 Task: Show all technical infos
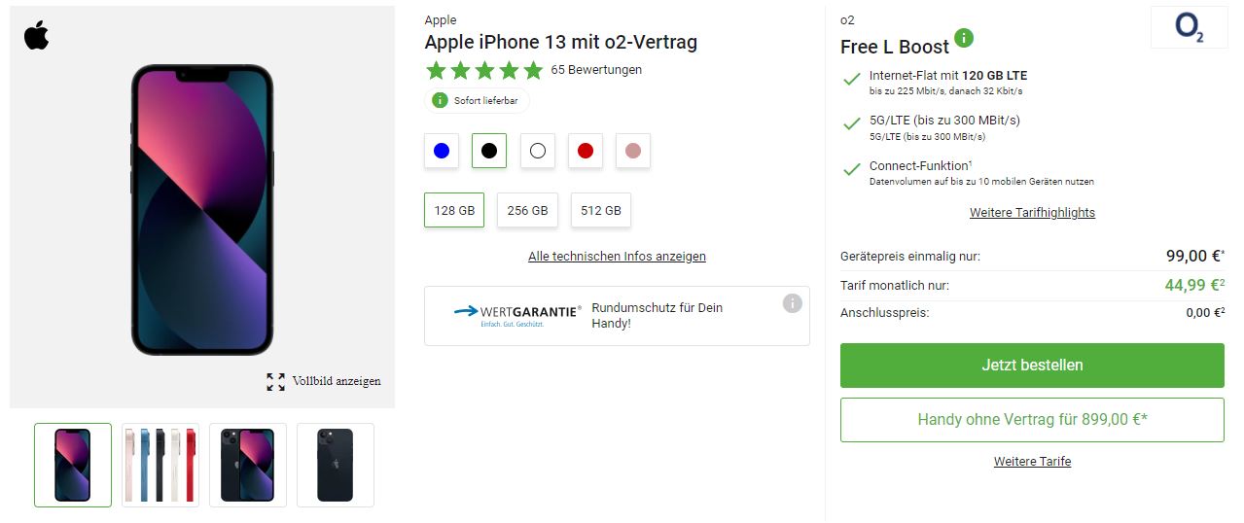(617, 257)
